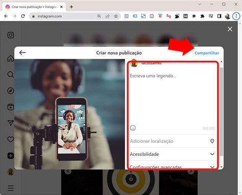The width and height of the screenshot is (242, 195).
Task: Click the zoom magnifier in address bar
Action: pos(99,16)
